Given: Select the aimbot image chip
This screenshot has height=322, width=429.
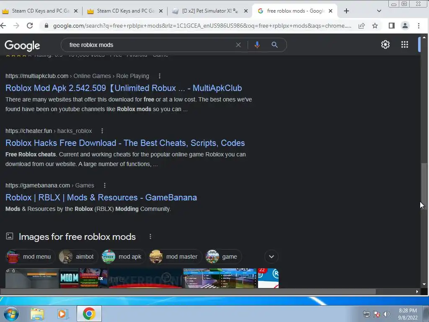Looking at the screenshot, I should pos(78,257).
